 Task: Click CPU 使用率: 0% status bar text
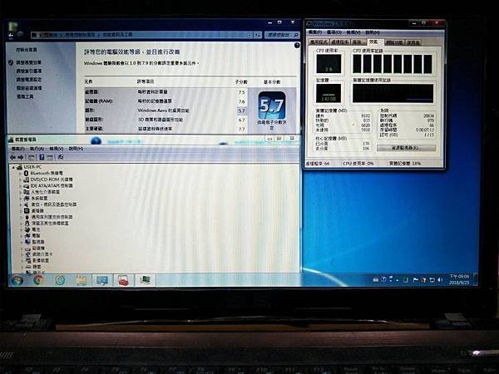pyautogui.click(x=358, y=164)
